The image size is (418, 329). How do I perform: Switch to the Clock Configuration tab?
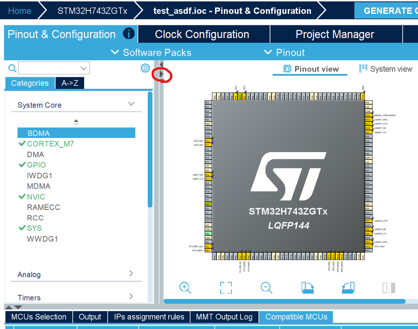click(204, 34)
